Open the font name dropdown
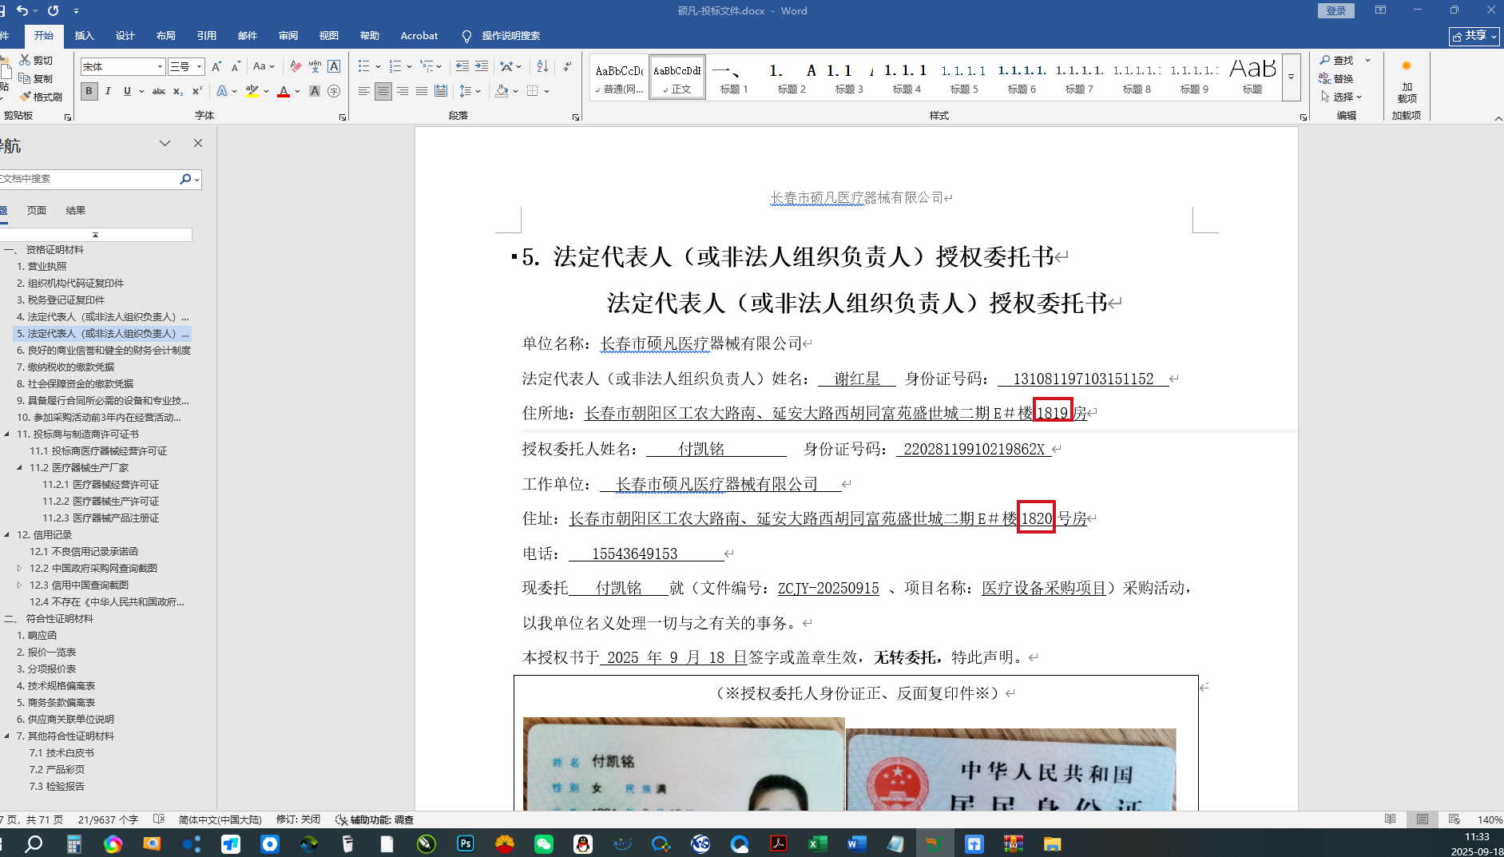The width and height of the screenshot is (1504, 857). tap(160, 66)
